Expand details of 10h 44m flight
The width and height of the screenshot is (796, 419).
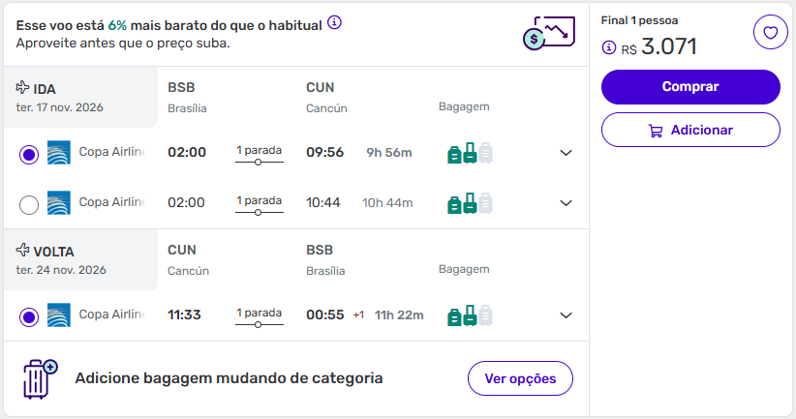coord(566,203)
